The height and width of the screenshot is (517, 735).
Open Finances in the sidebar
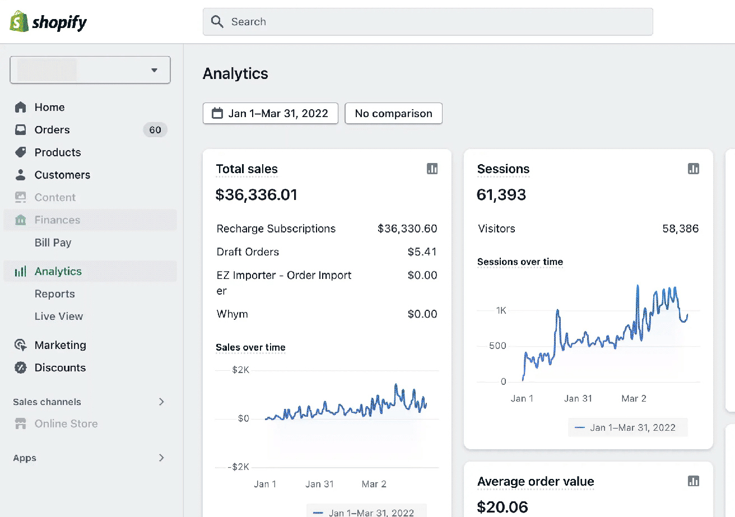click(x=90, y=220)
